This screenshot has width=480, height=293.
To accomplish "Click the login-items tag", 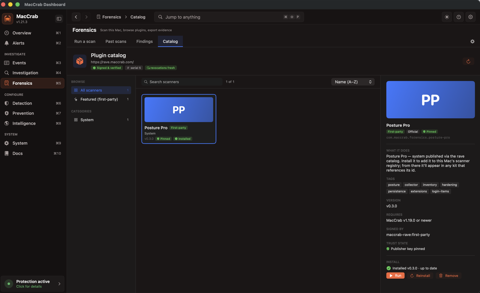I will 440,191.
